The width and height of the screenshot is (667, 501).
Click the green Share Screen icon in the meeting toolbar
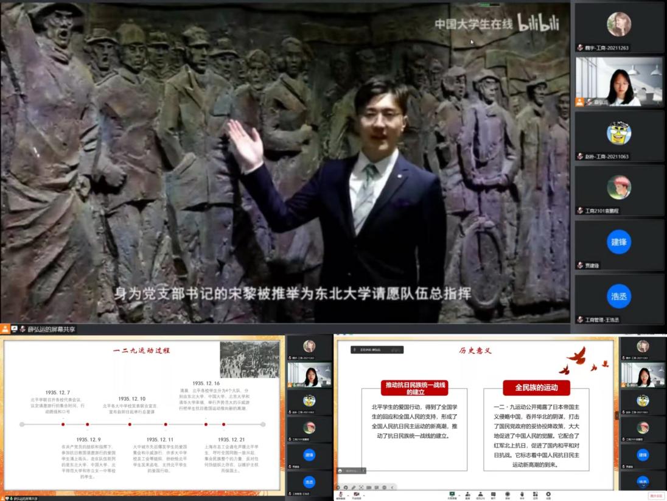pos(452,494)
